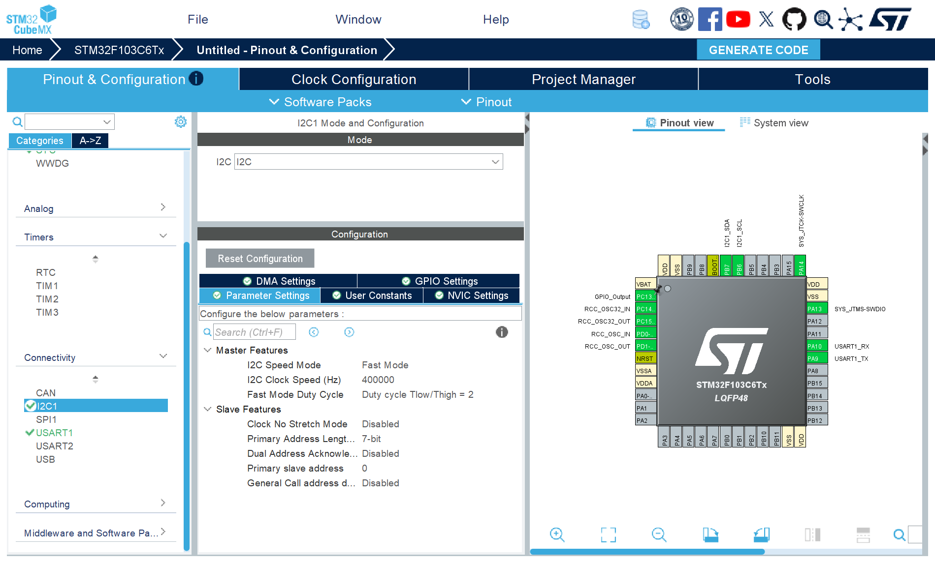Open the Facebook page icon

coord(710,20)
